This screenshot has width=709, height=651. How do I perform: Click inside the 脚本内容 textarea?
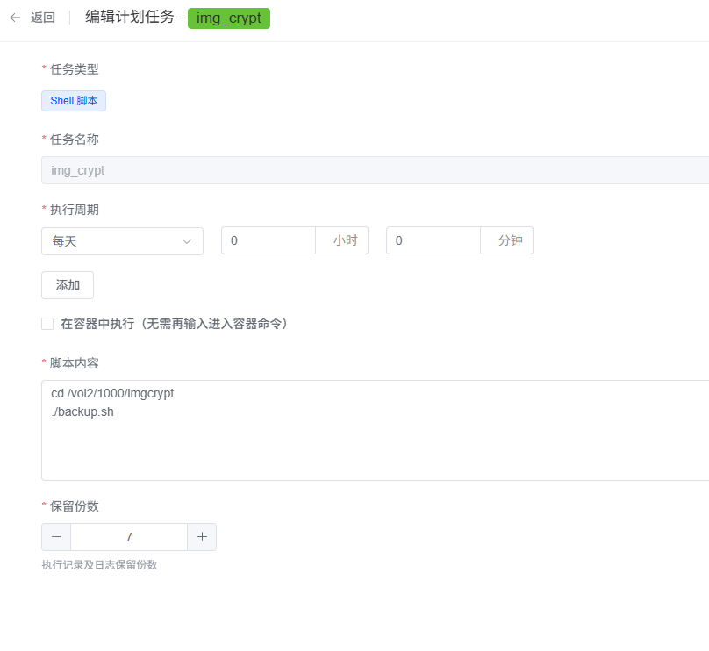coord(376,431)
